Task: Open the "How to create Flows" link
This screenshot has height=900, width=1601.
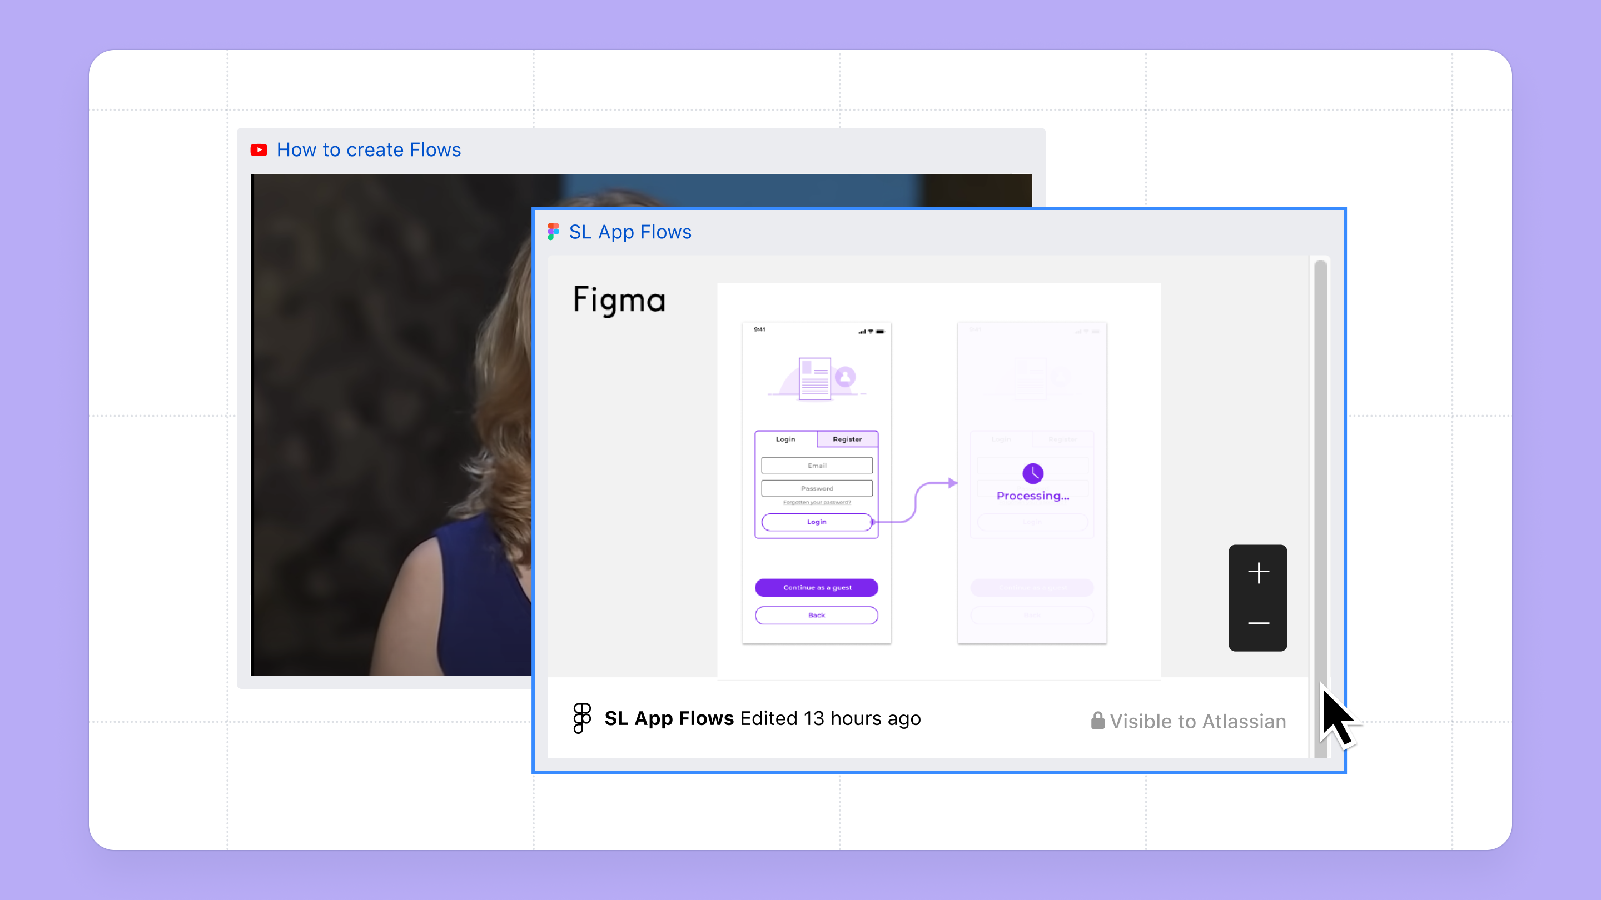Action: tap(369, 149)
